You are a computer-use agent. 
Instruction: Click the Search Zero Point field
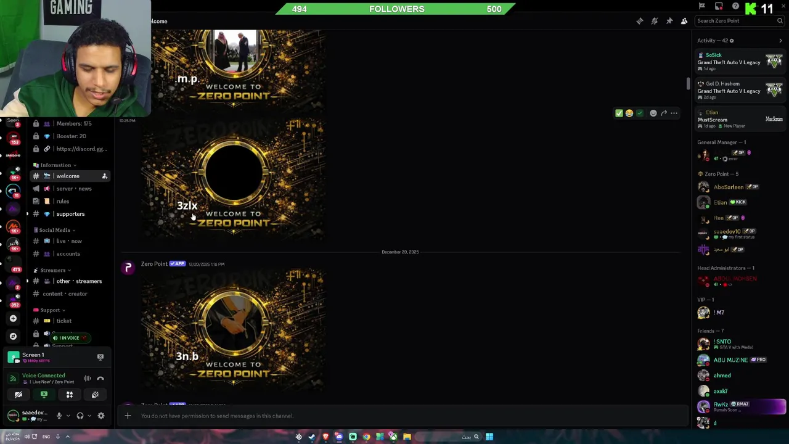click(x=739, y=21)
